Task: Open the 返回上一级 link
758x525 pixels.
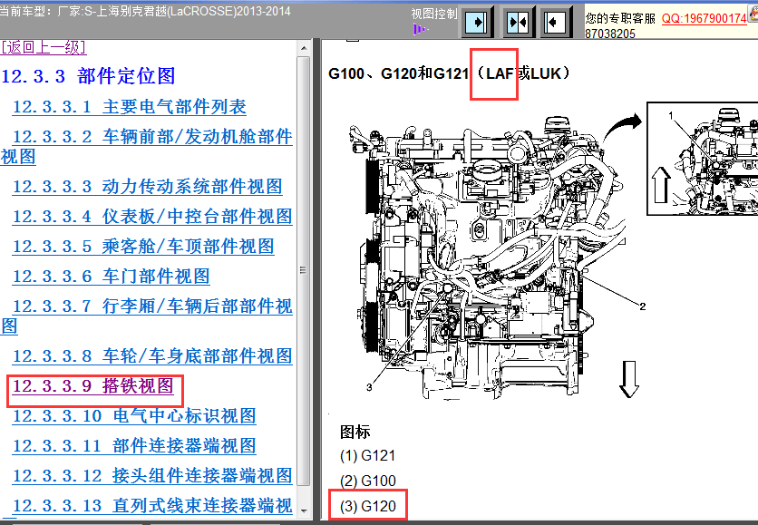Action: tap(44, 47)
